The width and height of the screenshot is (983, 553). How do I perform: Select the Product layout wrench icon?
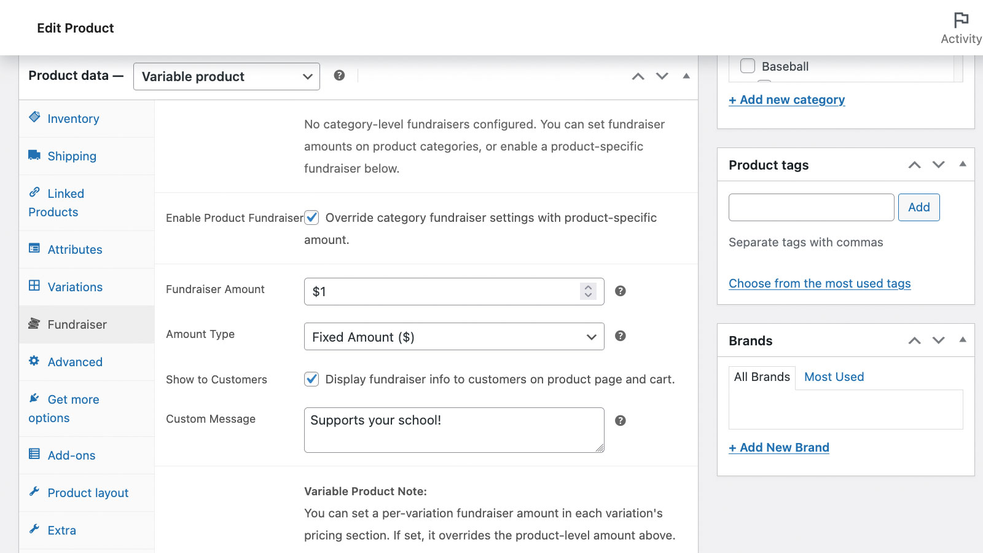[34, 492]
